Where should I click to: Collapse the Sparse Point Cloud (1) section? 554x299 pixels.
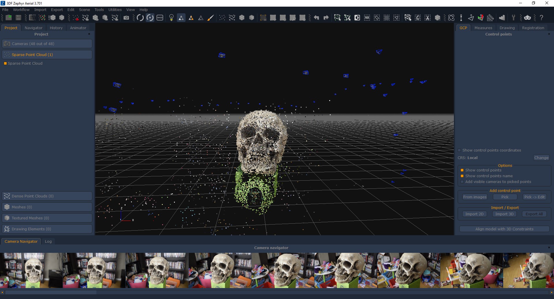point(47,55)
